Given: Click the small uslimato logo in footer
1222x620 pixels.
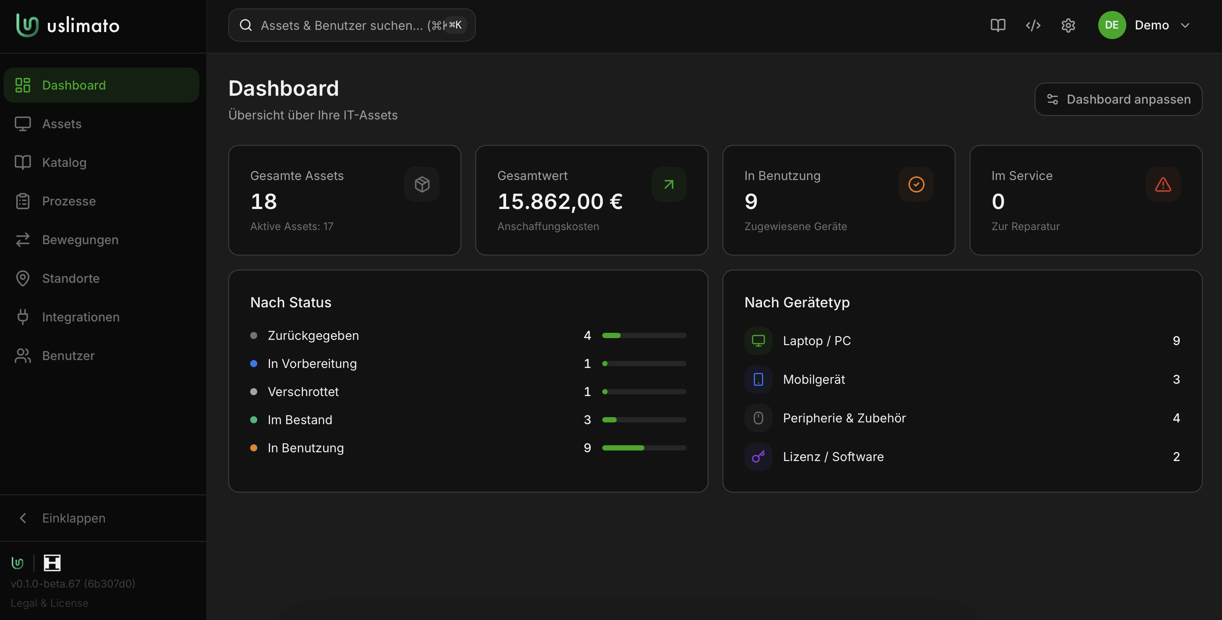Looking at the screenshot, I should click(x=18, y=563).
